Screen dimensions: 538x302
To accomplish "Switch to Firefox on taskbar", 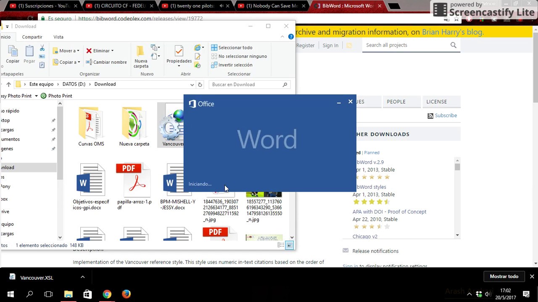I will point(126,294).
